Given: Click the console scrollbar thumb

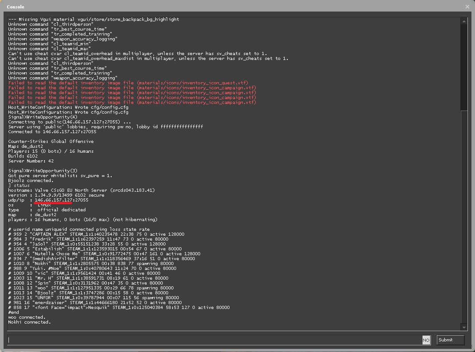Looking at the screenshot, I should click(x=464, y=217).
